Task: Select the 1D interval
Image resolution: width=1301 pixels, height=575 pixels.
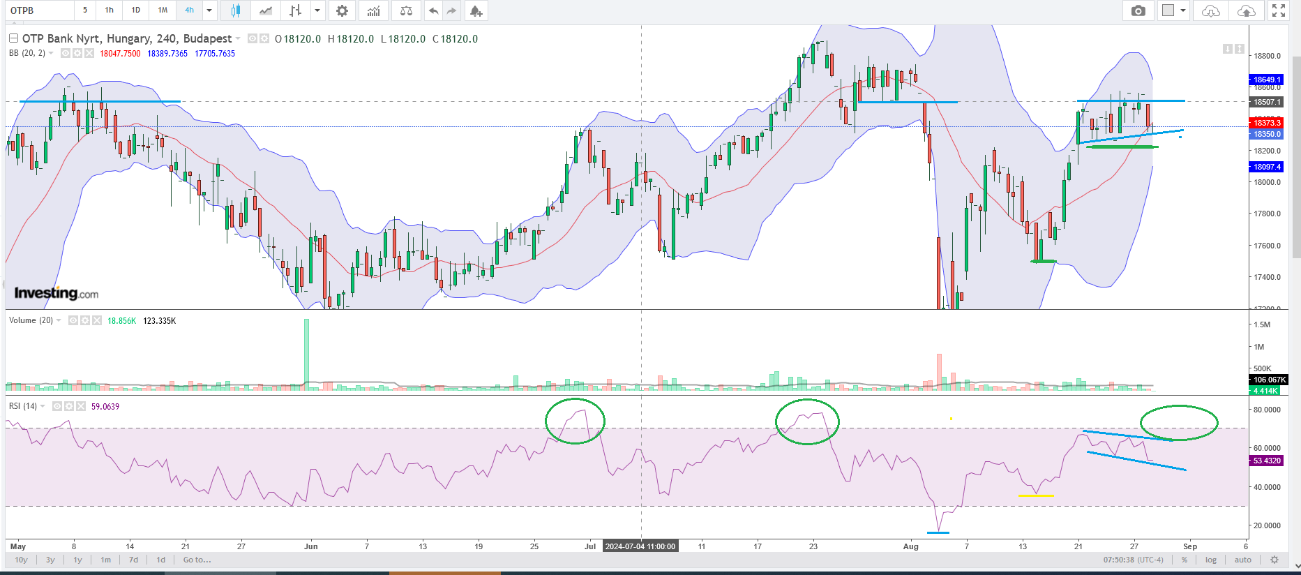Action: [x=136, y=10]
